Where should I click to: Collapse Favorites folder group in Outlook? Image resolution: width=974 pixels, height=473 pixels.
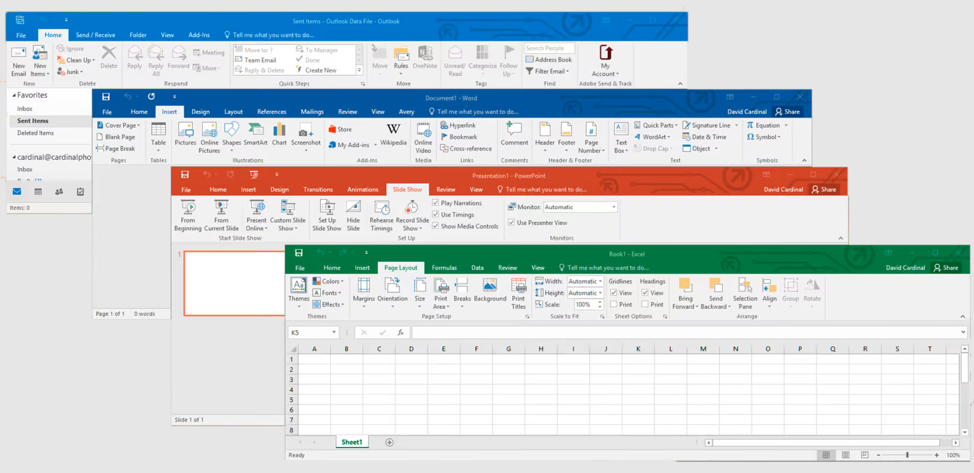coord(14,95)
